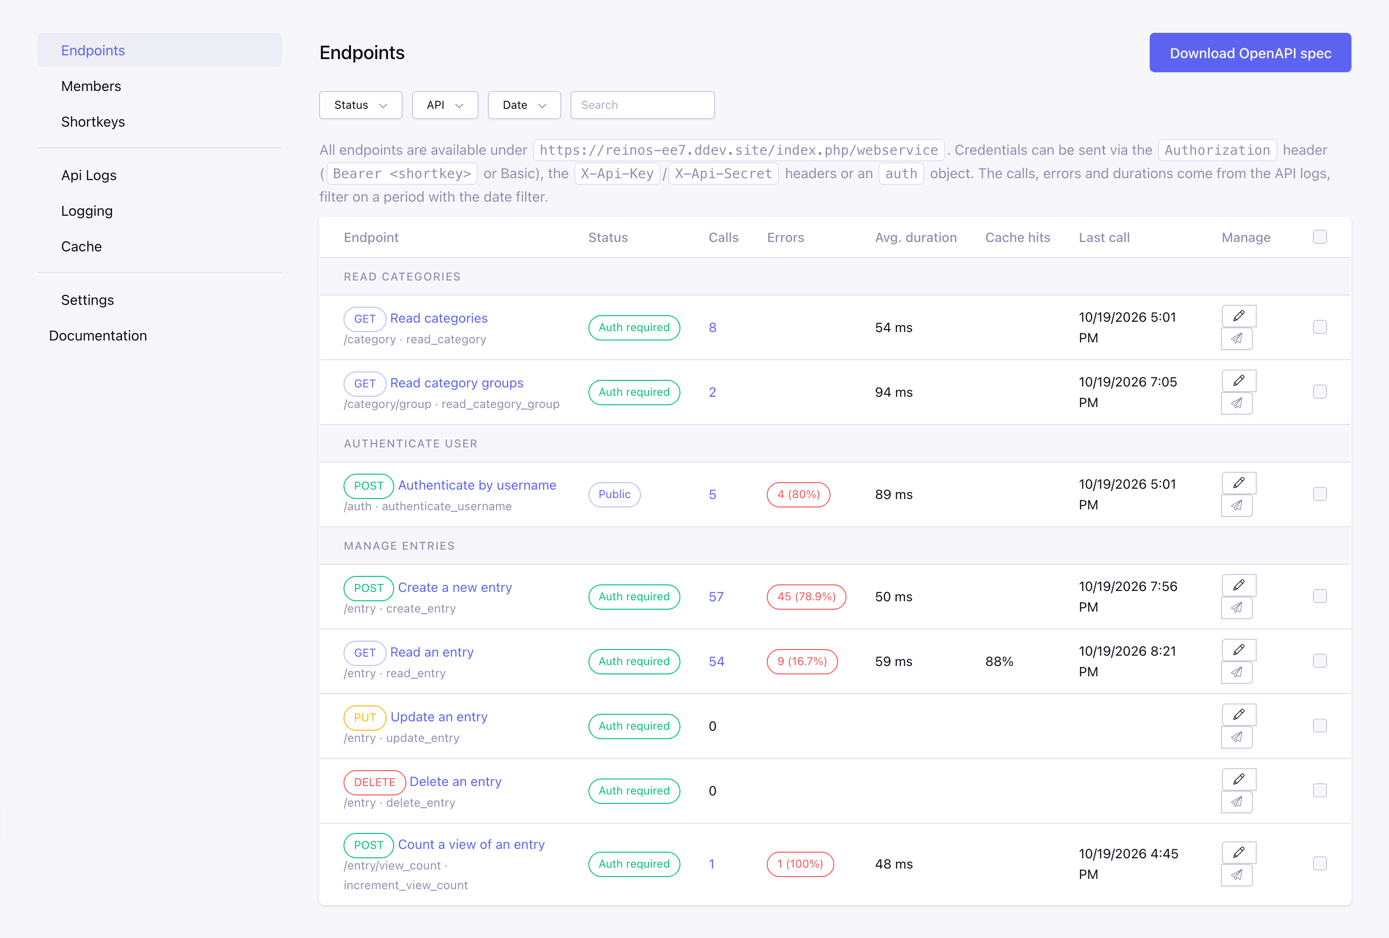The width and height of the screenshot is (1389, 938).
Task: Check the Read categories row checkbox
Action: (1320, 327)
